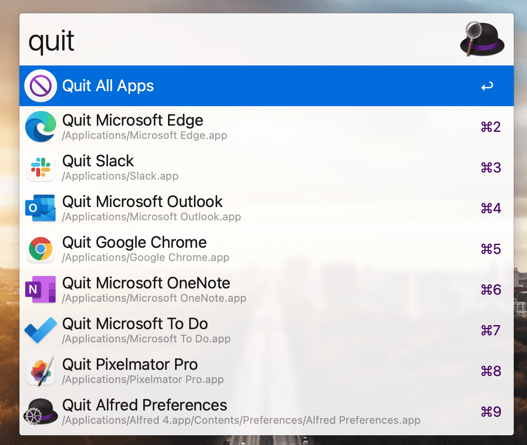Choose the Quit Microsoft Edge result
527x445 pixels.
pyautogui.click(x=267, y=127)
